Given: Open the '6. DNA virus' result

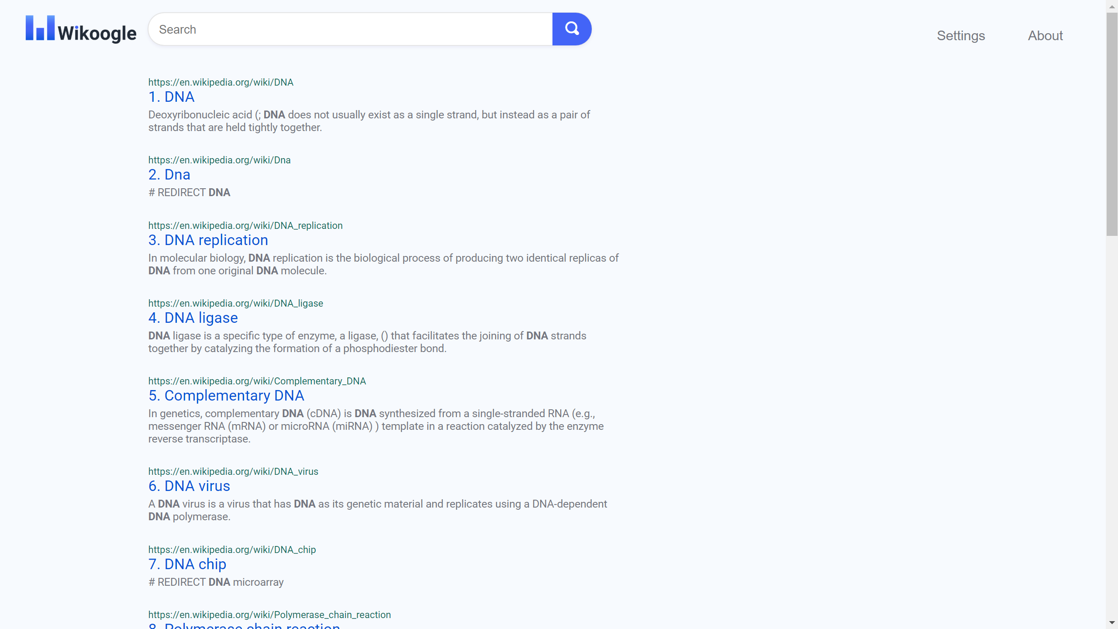Looking at the screenshot, I should point(189,486).
